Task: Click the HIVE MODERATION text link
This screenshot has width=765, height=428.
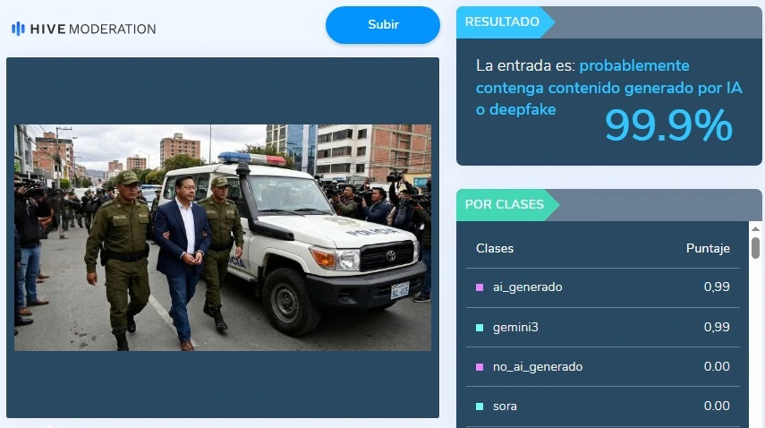Action: (x=93, y=29)
